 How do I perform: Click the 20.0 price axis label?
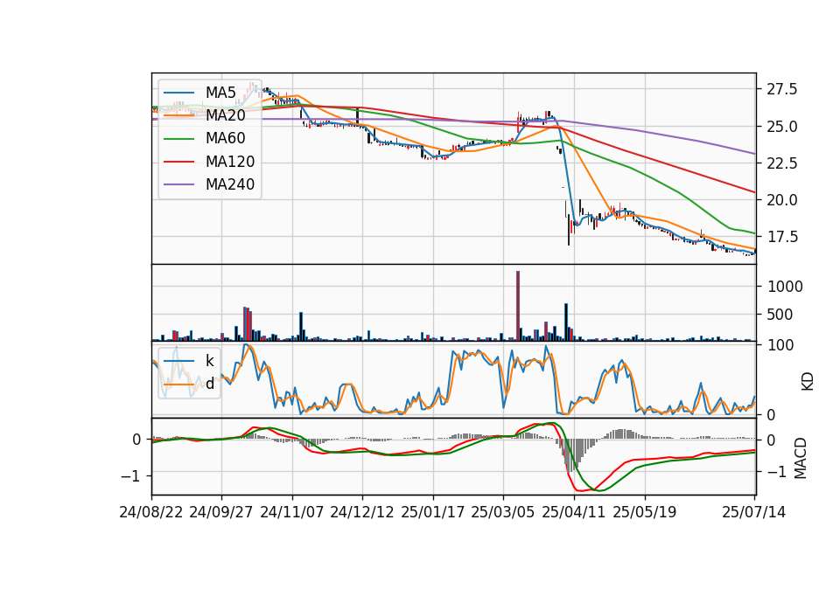coord(782,200)
